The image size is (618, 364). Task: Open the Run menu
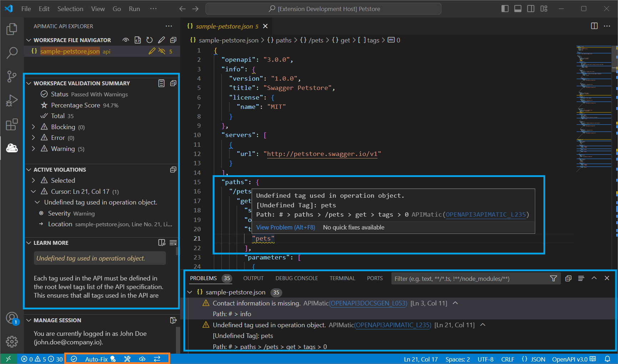pos(135,9)
